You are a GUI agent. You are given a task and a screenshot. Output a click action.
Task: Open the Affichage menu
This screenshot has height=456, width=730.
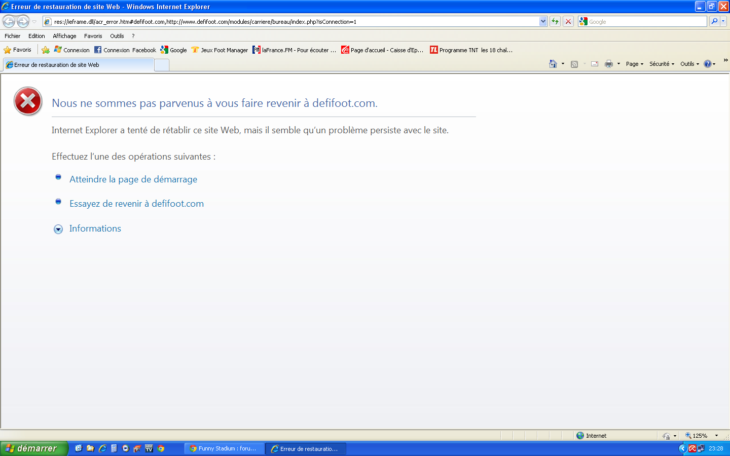point(64,36)
